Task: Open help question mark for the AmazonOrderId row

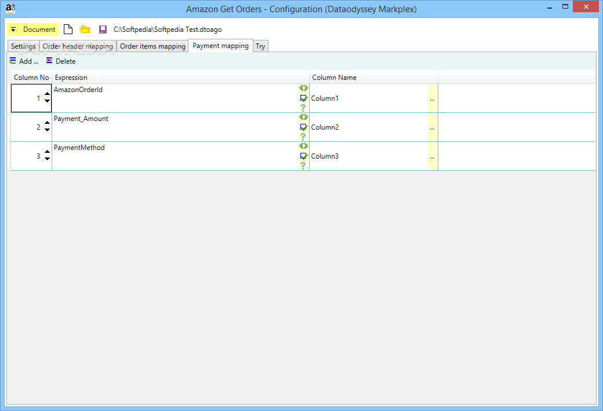Action: (x=303, y=108)
